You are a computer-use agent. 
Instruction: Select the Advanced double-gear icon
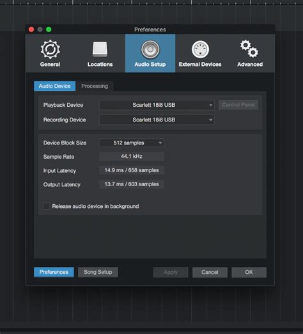click(x=249, y=49)
